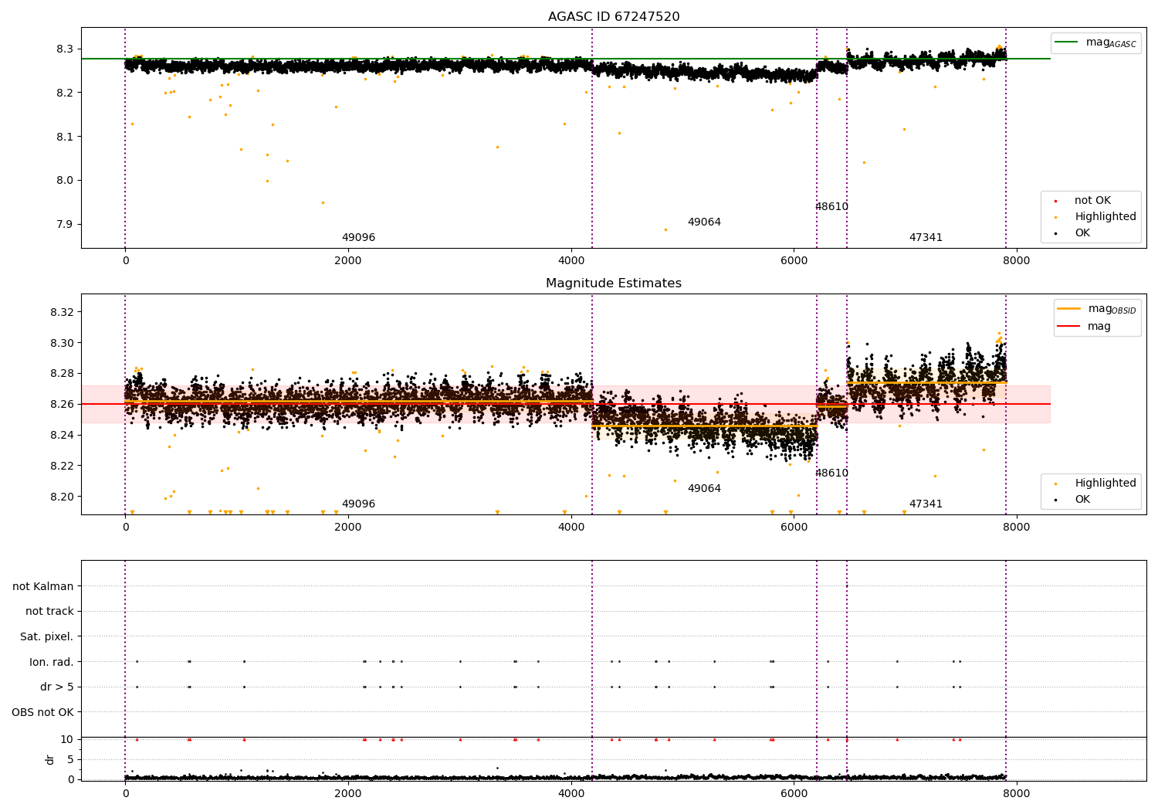Click the 8.24 y-tick label in middle plot

62,436
